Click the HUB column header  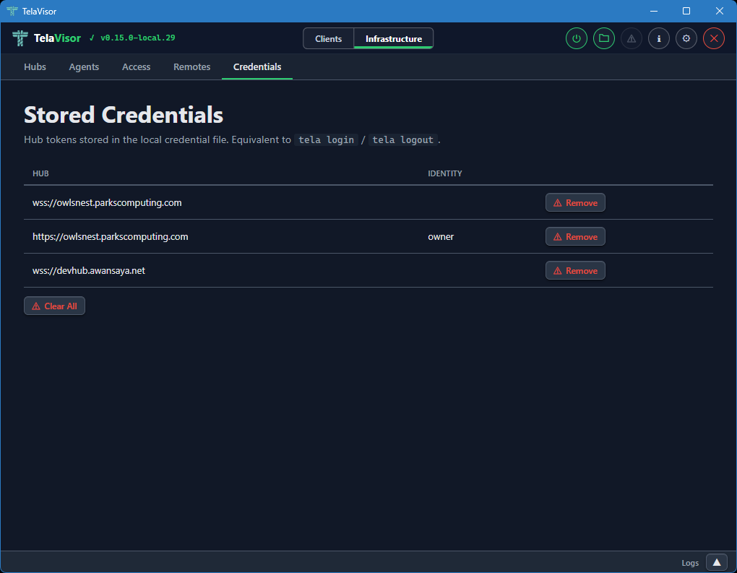click(x=40, y=173)
